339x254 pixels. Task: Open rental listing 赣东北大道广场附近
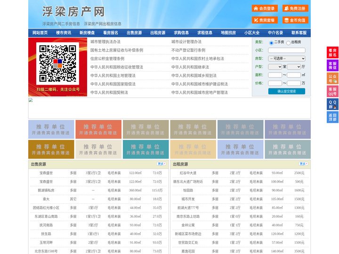point(188,182)
